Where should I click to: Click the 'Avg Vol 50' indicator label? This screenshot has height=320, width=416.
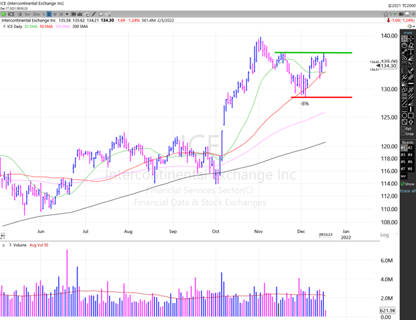(39, 245)
